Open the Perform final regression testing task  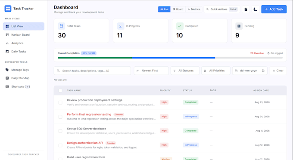[x=89, y=114]
